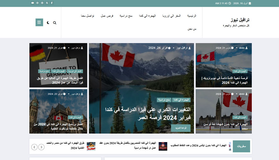Open الرئيسية home menu item
Viewport: 279px width, 160px height.
coord(191,16)
